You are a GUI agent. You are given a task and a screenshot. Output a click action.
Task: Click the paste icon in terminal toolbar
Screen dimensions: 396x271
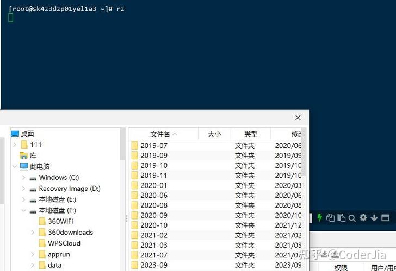point(341,218)
